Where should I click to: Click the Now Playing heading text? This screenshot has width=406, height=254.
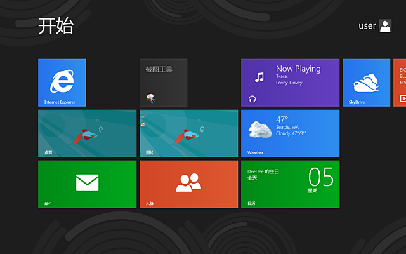[x=298, y=69]
